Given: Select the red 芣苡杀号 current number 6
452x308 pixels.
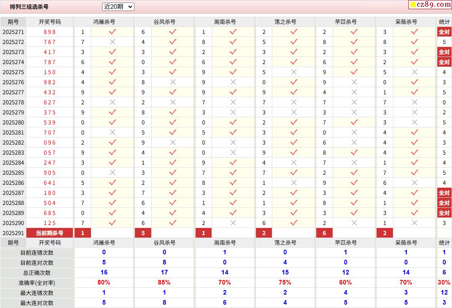Looking at the screenshot, I should 324,233.
